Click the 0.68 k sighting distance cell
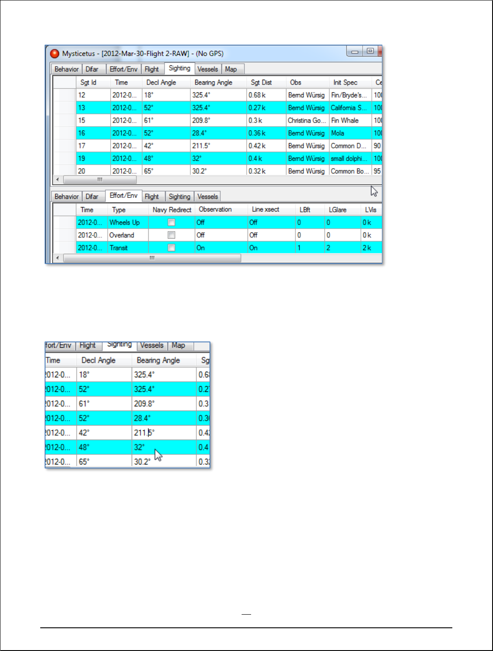Screen dimensions: 493x651 tap(266, 95)
